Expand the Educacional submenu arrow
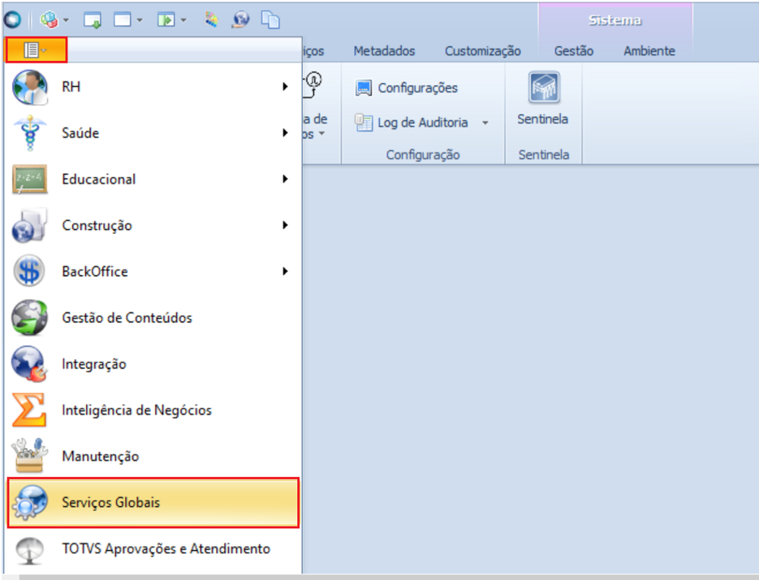 coord(285,180)
